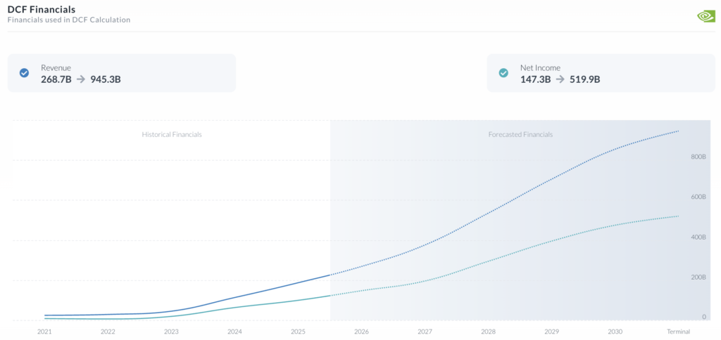Click the 147.3B Net Income starting value

(x=535, y=79)
